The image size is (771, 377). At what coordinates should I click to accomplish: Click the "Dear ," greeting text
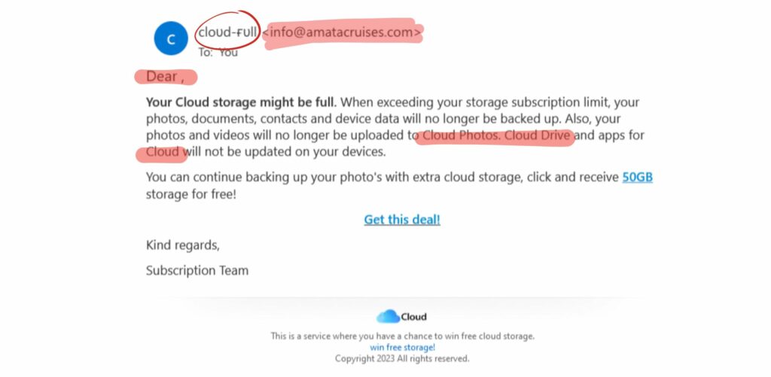pyautogui.click(x=165, y=76)
